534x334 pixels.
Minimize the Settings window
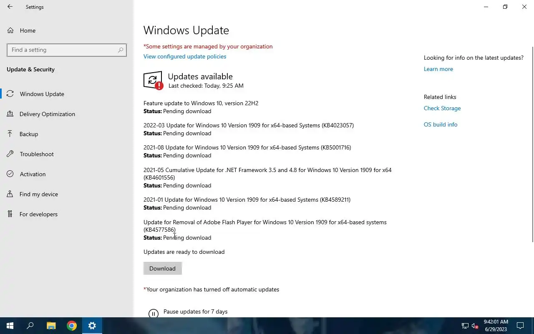pos(486,7)
